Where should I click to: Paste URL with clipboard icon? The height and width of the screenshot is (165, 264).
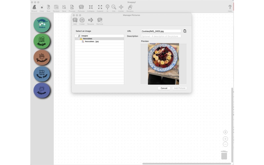[185, 31]
